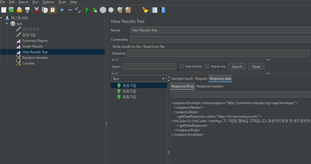Collapse the 테스트서버 test plan node
This screenshot has width=311, height=164.
(1, 18)
